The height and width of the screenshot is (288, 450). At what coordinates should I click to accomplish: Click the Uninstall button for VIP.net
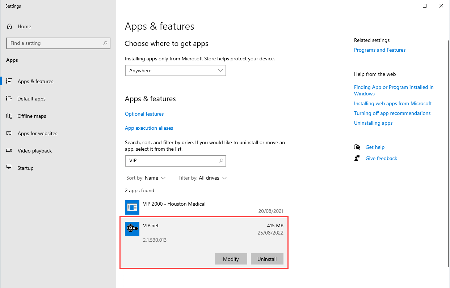coord(267,259)
